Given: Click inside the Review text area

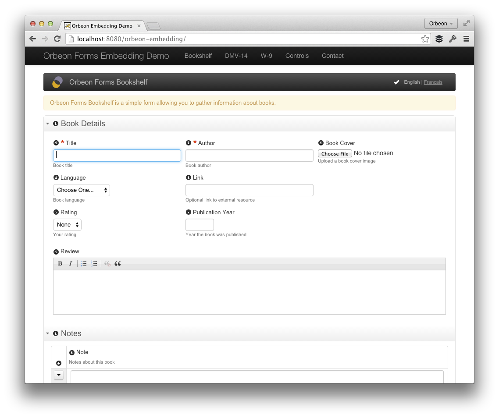Looking at the screenshot, I should (249, 292).
